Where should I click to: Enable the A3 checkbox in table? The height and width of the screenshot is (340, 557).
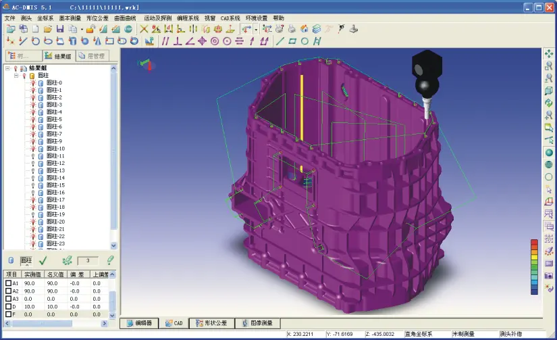click(9, 299)
